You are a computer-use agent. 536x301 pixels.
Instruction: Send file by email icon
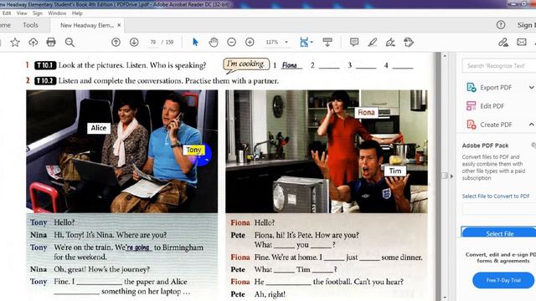(521, 43)
